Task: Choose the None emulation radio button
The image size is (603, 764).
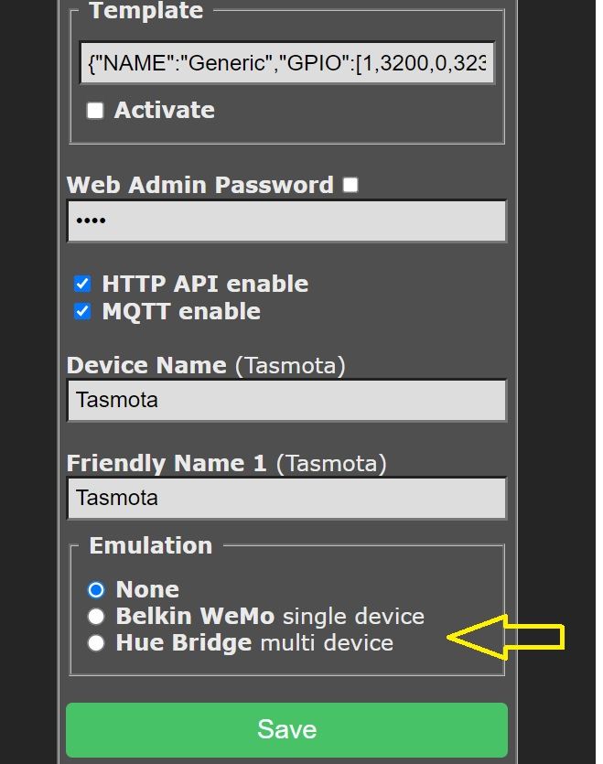Action: click(96, 589)
